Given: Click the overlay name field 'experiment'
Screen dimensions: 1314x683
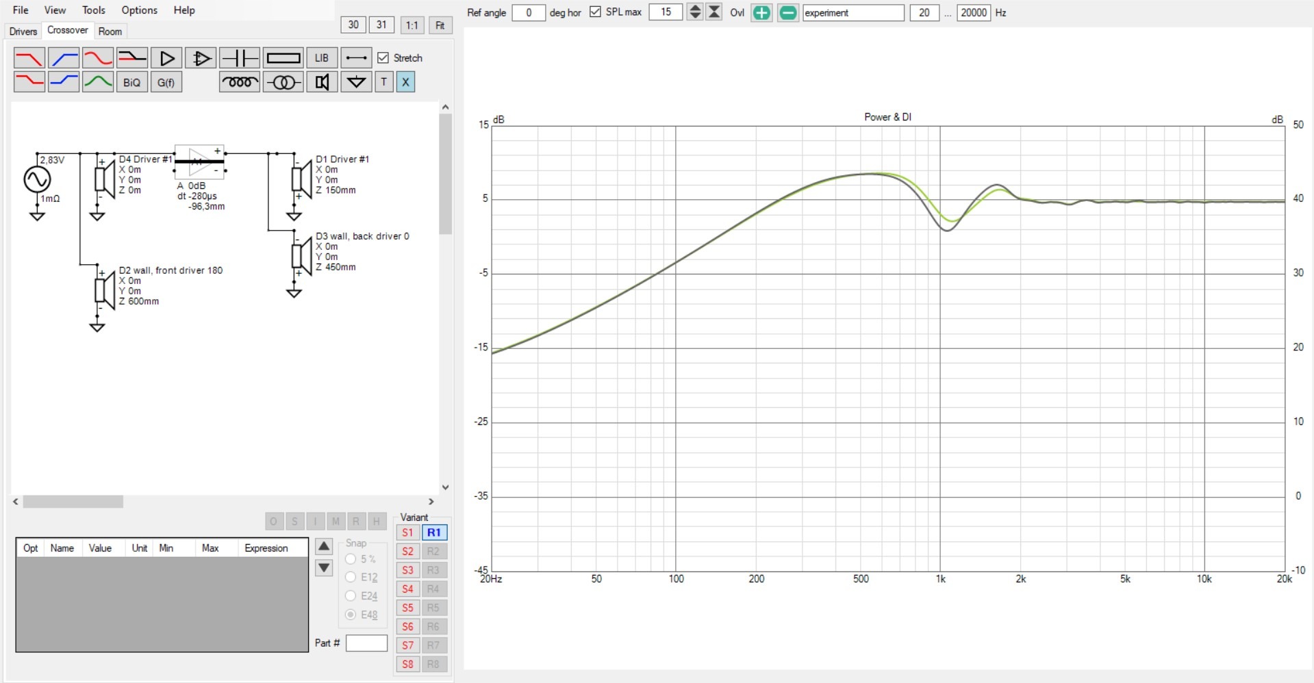Looking at the screenshot, I should [853, 12].
